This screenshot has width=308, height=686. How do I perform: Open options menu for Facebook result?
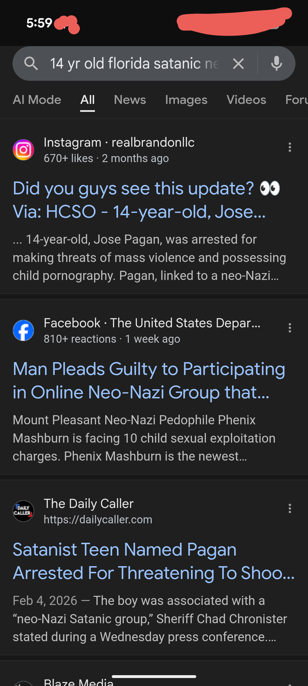tap(290, 328)
